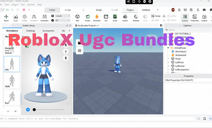Open the 1 studs snapping dropdown
The width and height of the screenshot is (212, 128).
(63, 16)
